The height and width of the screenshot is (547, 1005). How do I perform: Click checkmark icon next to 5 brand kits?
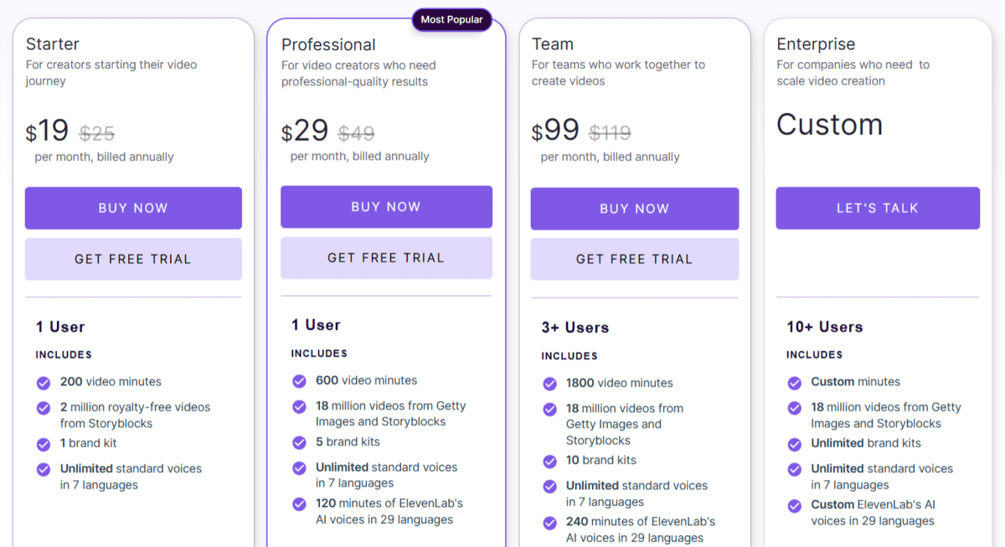pyautogui.click(x=299, y=442)
